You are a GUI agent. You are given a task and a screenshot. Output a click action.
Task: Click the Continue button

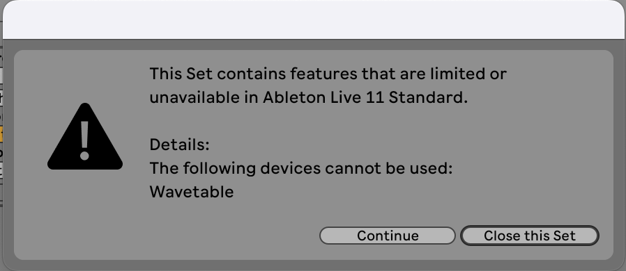388,236
